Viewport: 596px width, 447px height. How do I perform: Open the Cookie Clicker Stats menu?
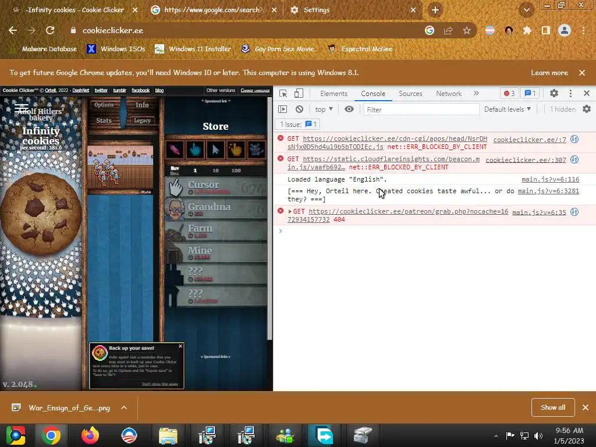pos(104,120)
